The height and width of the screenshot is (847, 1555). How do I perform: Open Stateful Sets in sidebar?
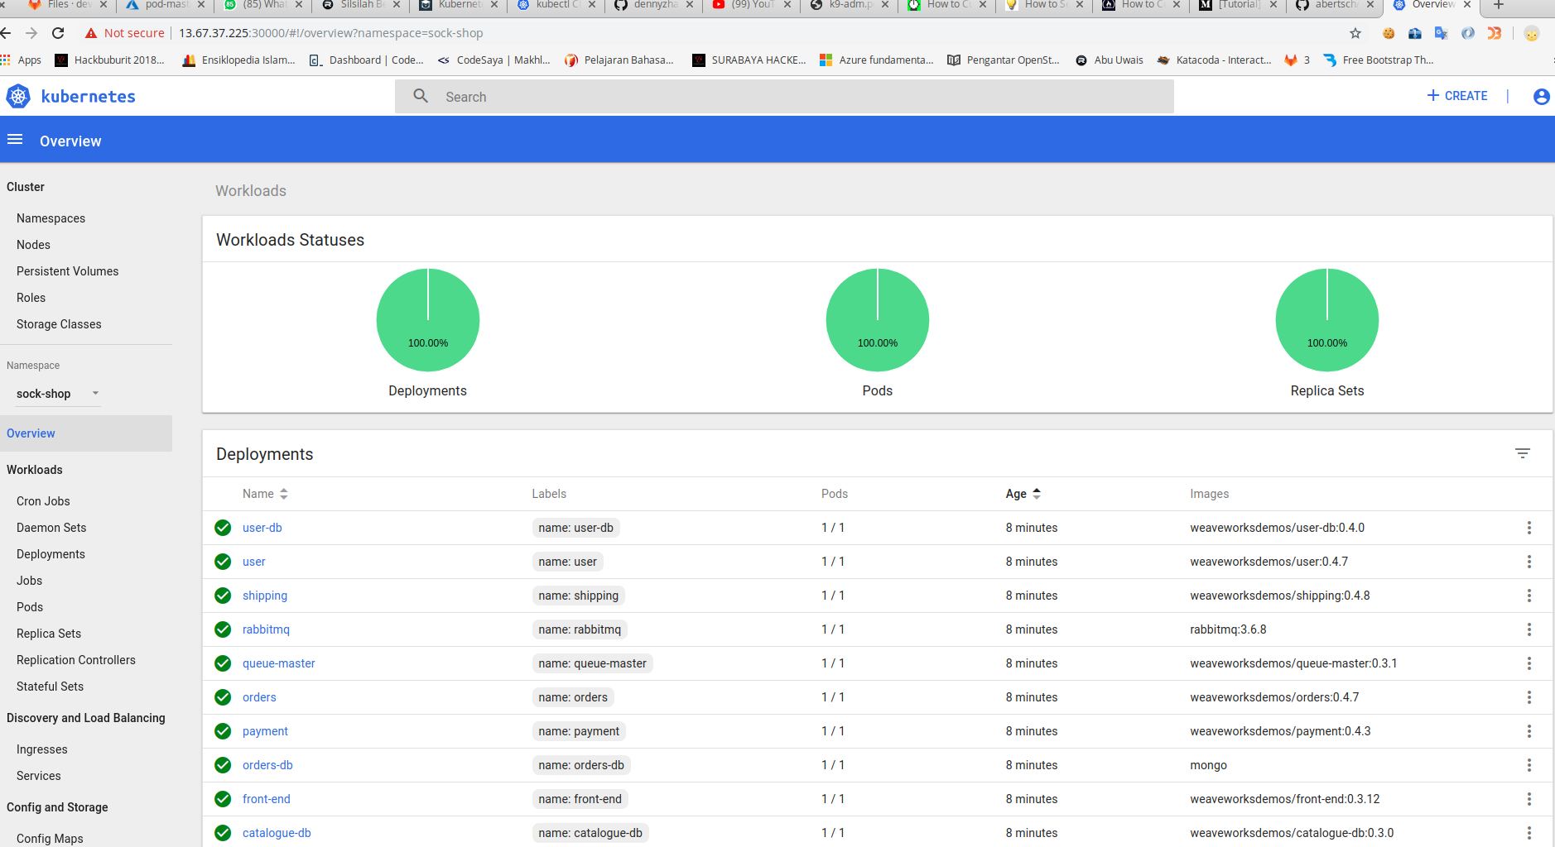(50, 687)
